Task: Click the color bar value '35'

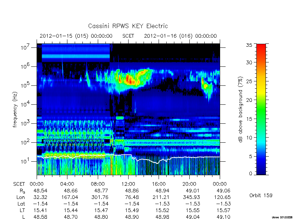Action: [x=249, y=45]
